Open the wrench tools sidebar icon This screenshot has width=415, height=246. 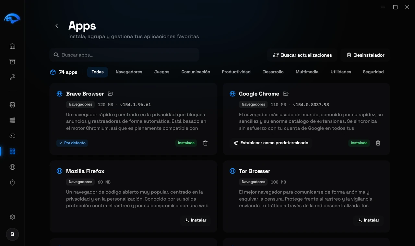[12, 77]
